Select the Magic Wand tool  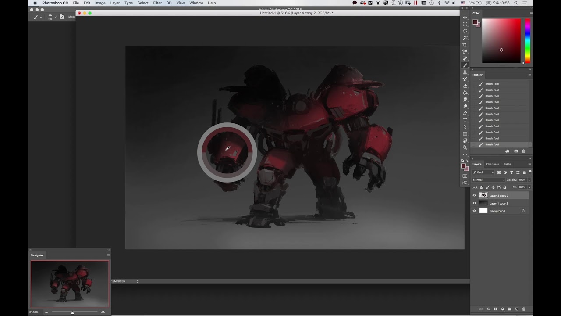click(x=465, y=38)
